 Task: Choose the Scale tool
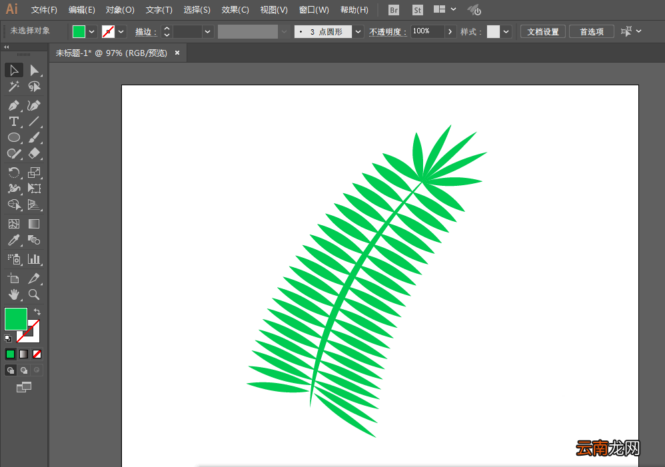(x=34, y=172)
